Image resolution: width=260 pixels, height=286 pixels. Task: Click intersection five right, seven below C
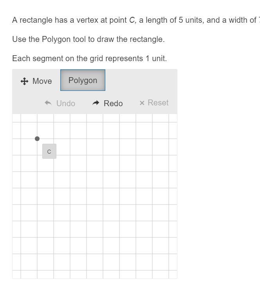tap(119, 254)
